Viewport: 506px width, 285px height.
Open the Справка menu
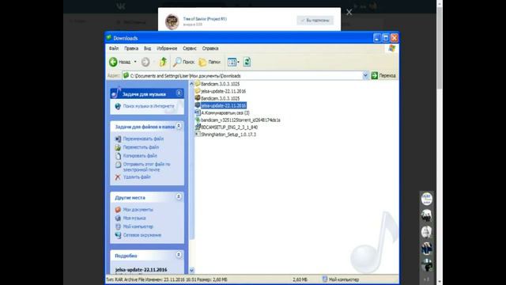tap(210, 48)
